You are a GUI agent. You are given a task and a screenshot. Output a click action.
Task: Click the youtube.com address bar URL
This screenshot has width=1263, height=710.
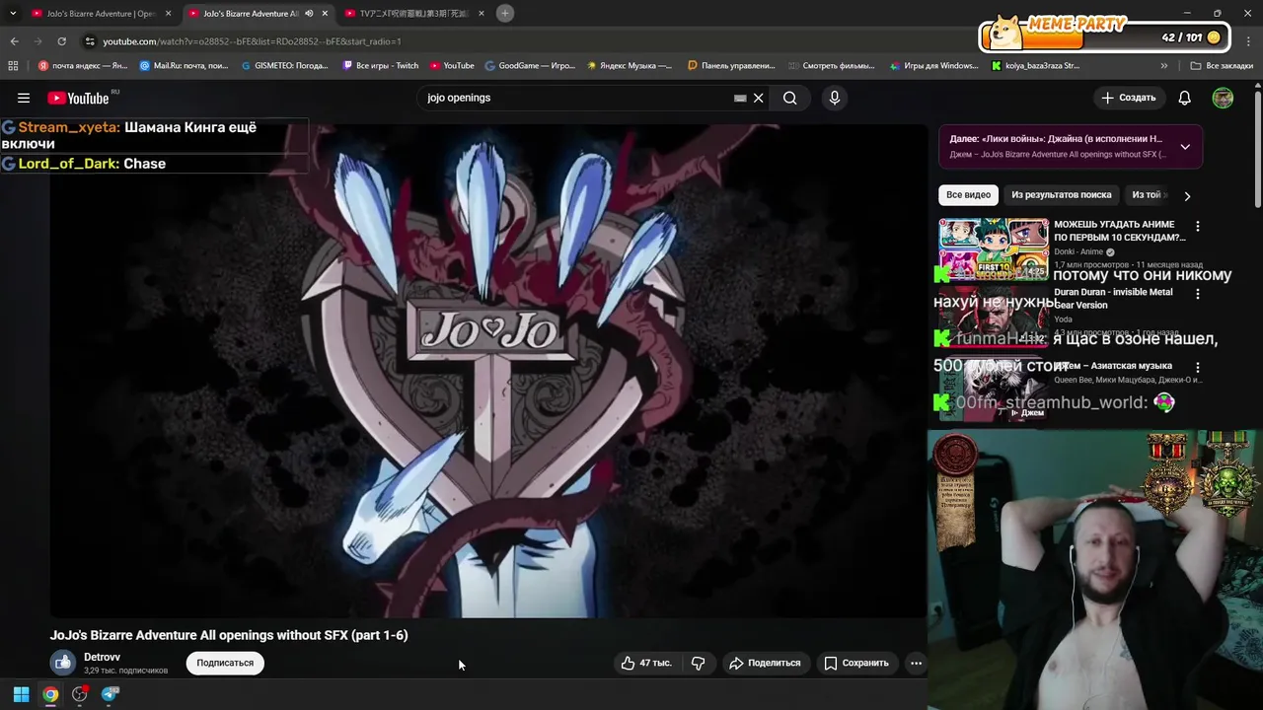click(252, 41)
